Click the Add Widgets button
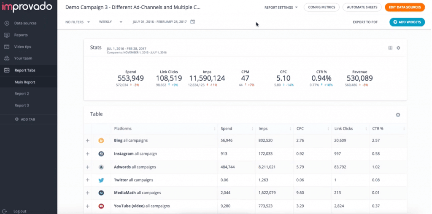Screen dimensions: 432x214 (x=407, y=22)
